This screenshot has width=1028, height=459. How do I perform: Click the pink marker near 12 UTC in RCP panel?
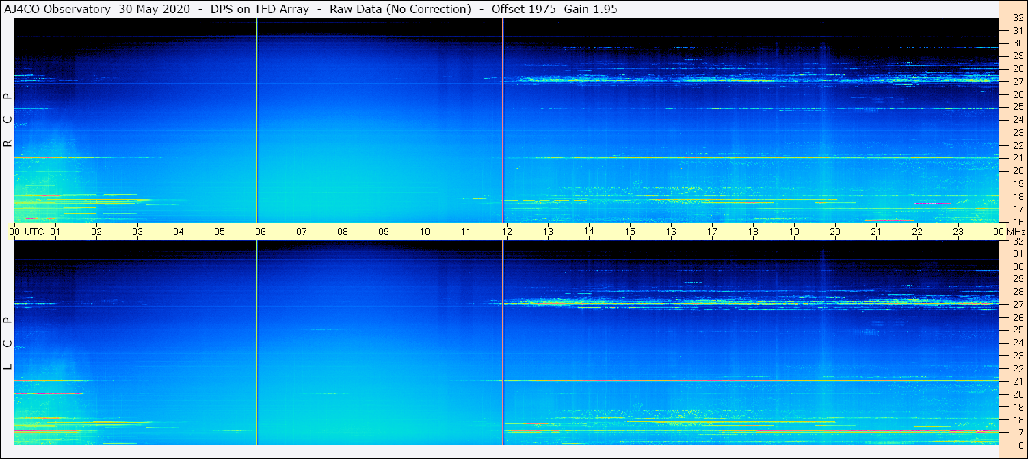503,120
